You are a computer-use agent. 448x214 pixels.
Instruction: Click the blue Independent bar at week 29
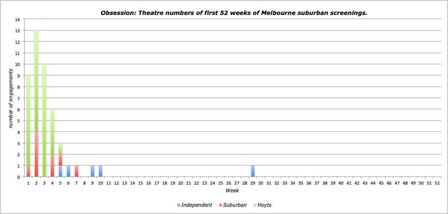[x=253, y=171]
